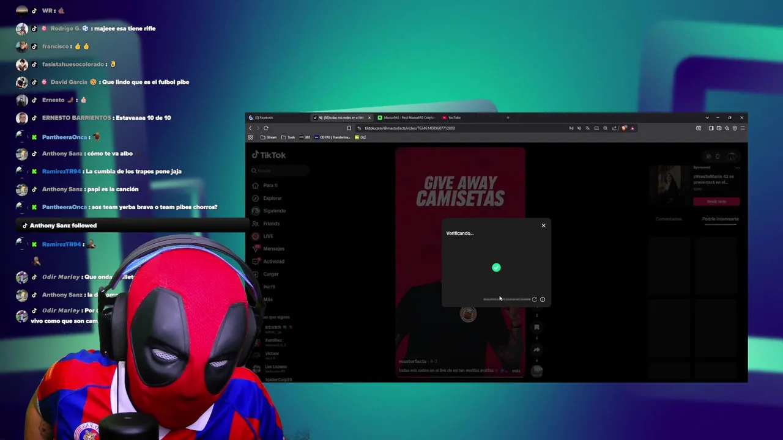This screenshot has width=783, height=440.
Task: Open a new browser tab
Action: tap(508, 117)
